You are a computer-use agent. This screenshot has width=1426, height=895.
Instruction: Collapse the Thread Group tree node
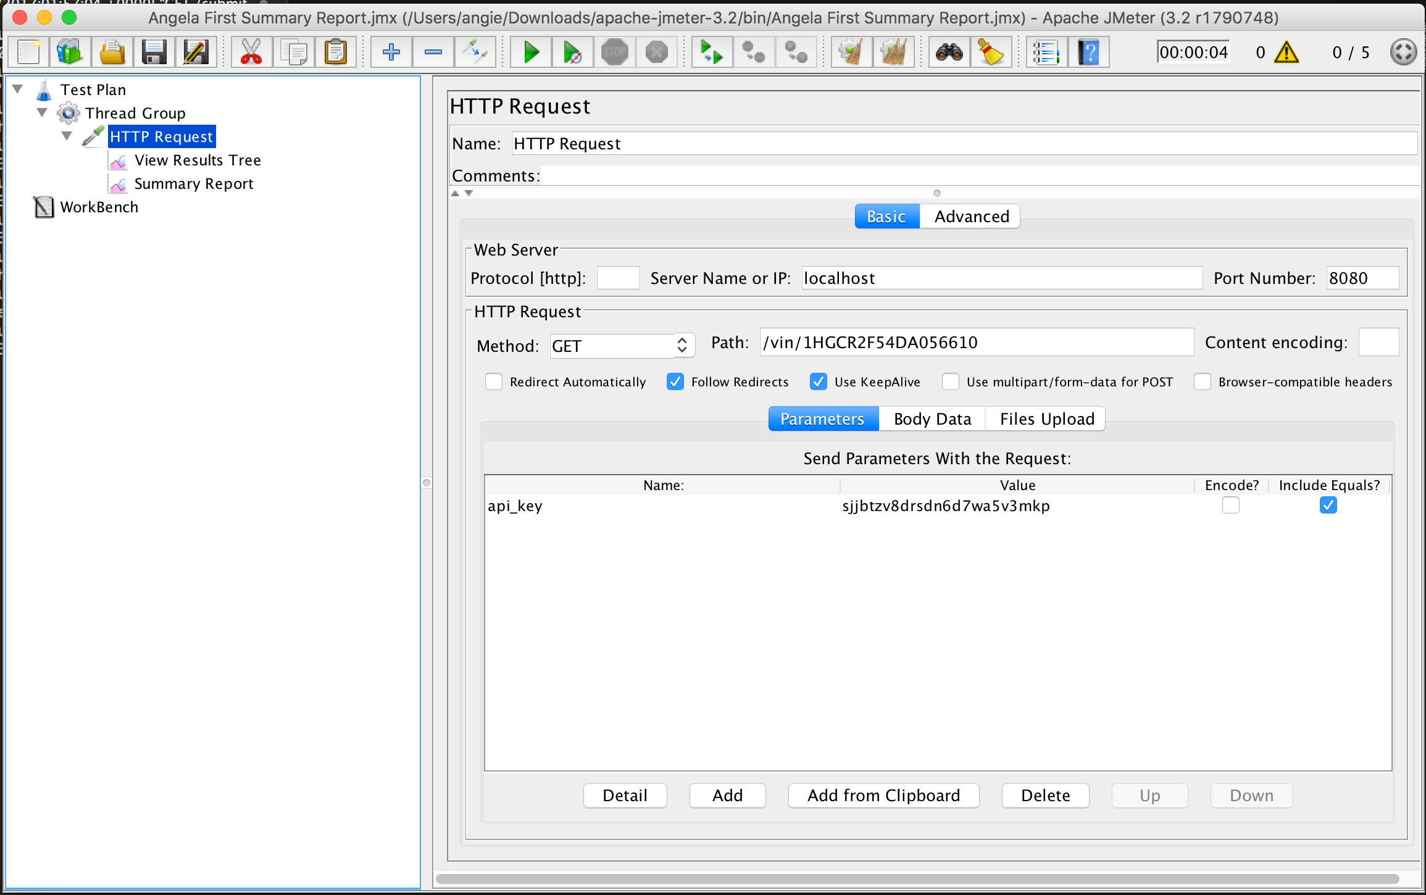point(42,112)
